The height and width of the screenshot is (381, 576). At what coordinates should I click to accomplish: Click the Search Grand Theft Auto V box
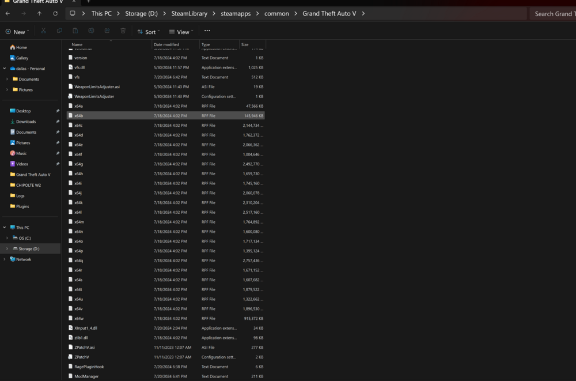click(553, 14)
